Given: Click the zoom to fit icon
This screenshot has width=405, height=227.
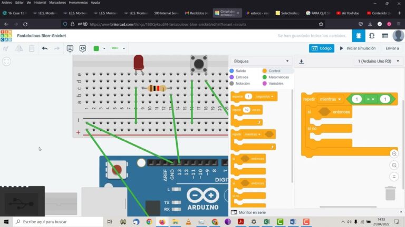Looking at the screenshot, I should 6,61.
